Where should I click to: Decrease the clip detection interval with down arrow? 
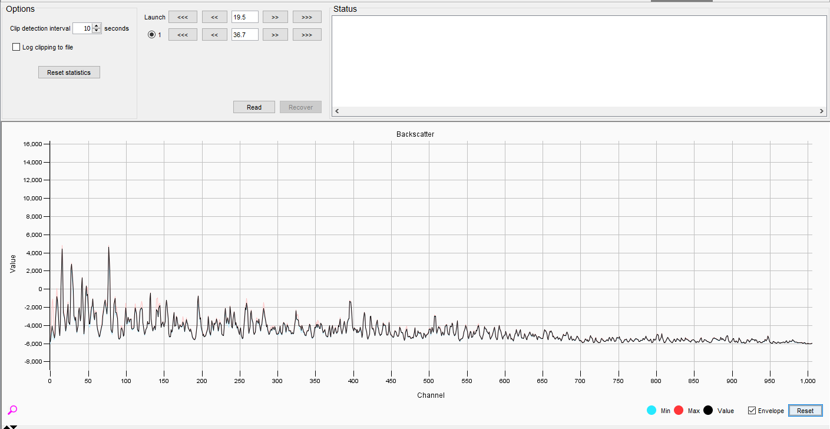(97, 31)
